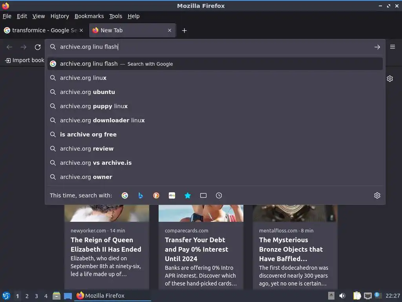402x302 pixels.
Task: Open 'The Mysterious Bronze Objects' mentalfloss article
Action: (291, 249)
